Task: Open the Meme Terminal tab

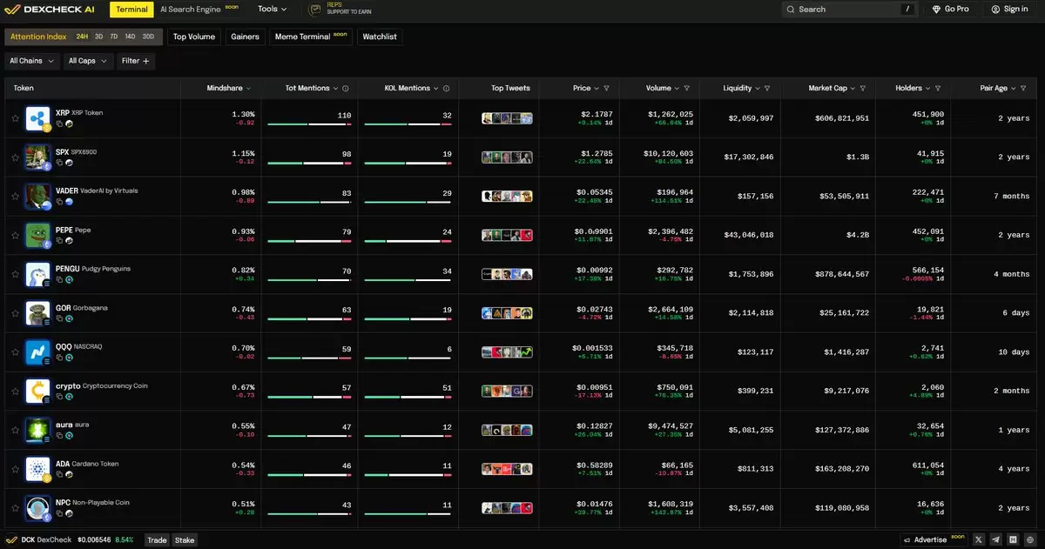Action: pos(311,37)
